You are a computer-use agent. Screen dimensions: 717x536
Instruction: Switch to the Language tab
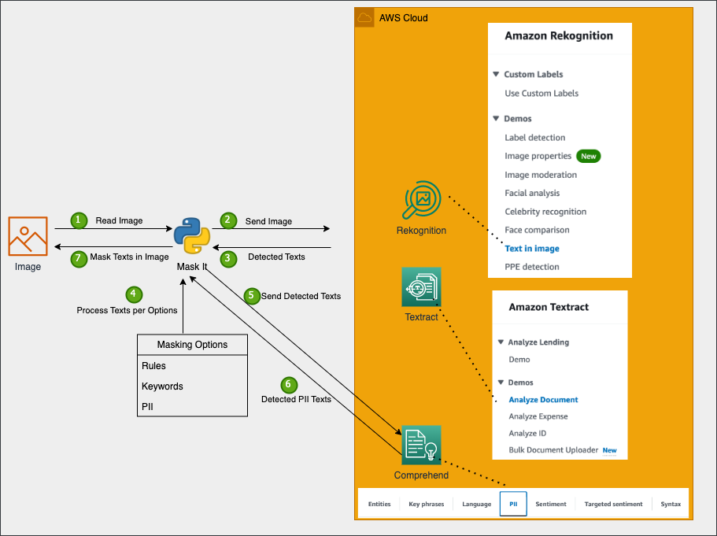coord(476,504)
